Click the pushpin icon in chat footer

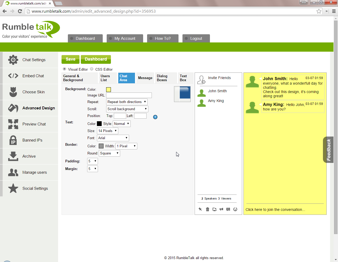pyautogui.click(x=200, y=209)
